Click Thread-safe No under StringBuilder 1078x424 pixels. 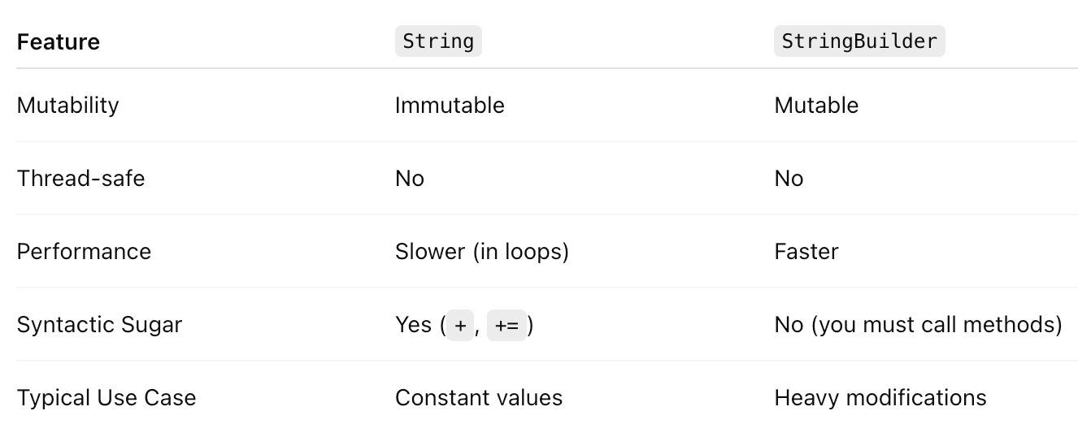point(789,179)
